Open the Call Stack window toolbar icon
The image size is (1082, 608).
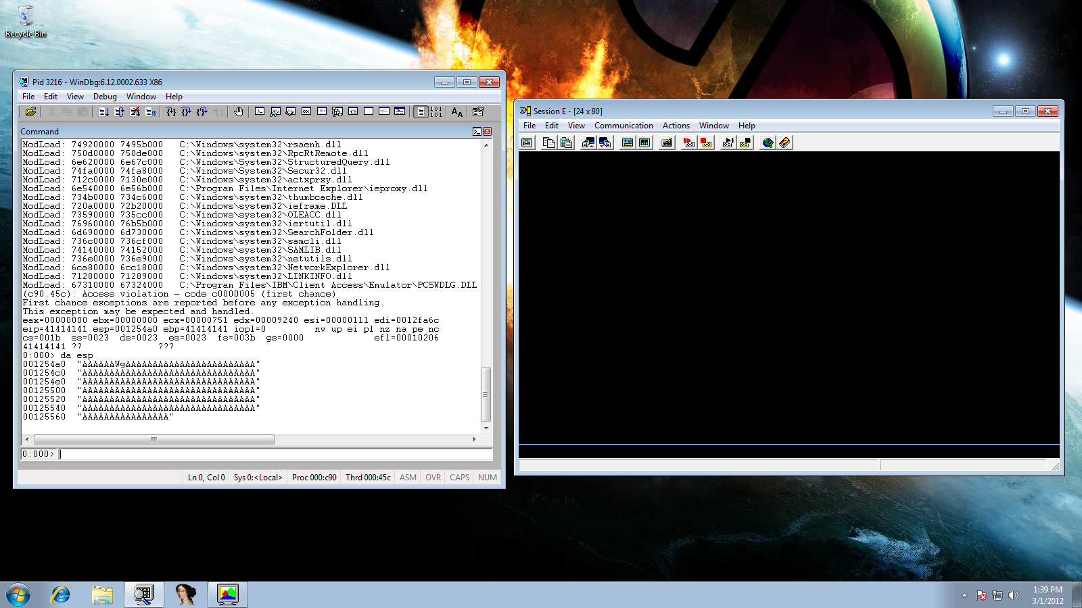(337, 111)
